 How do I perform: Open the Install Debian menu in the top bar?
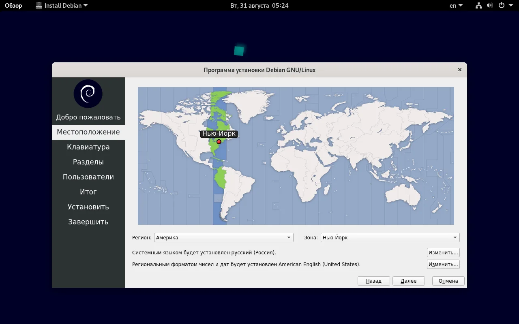pyautogui.click(x=61, y=5)
